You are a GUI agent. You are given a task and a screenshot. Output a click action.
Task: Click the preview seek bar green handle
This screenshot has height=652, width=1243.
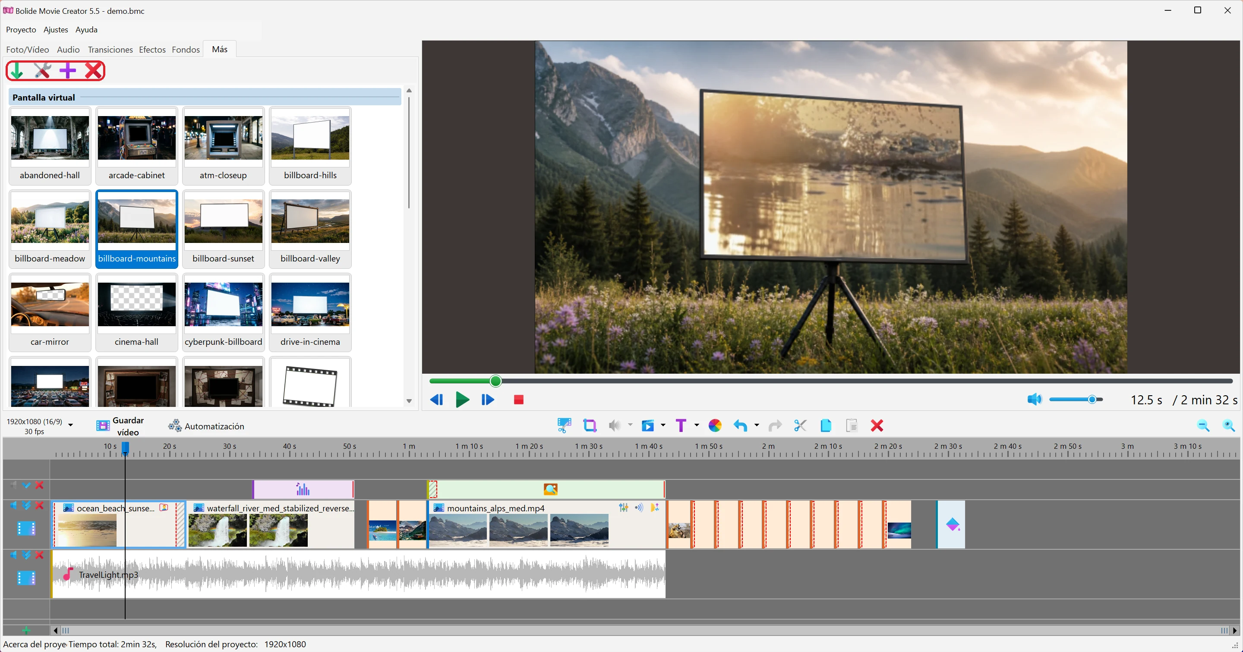pyautogui.click(x=495, y=381)
